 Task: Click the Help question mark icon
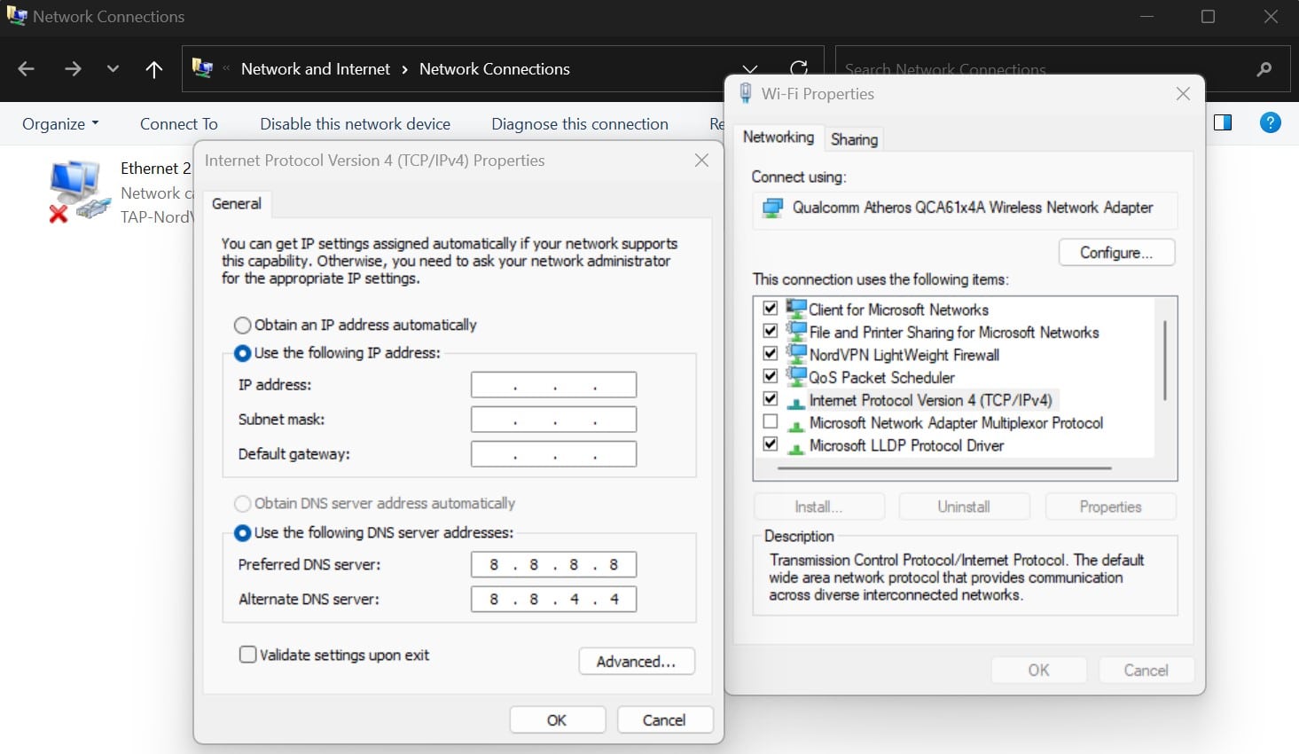(x=1270, y=122)
